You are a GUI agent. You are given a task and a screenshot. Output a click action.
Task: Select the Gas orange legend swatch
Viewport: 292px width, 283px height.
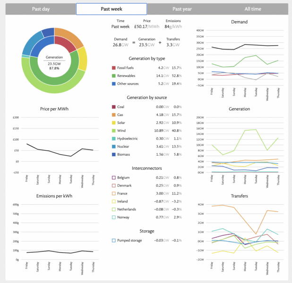(x=113, y=114)
